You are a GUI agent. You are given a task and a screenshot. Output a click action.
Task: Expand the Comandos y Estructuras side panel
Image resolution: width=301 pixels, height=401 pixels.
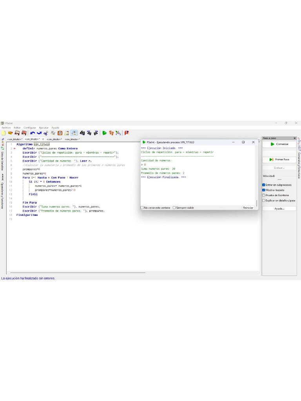pyautogui.click(x=299, y=161)
